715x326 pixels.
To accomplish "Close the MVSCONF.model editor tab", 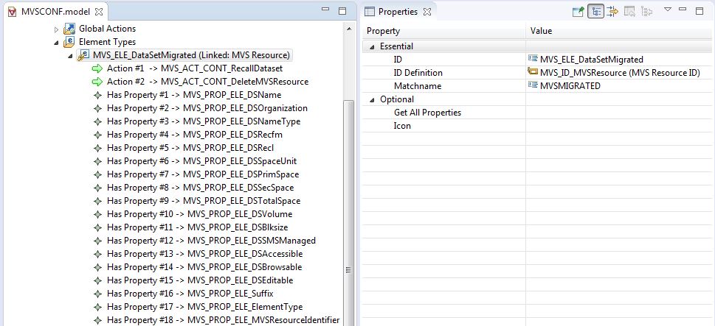I will [x=98, y=12].
